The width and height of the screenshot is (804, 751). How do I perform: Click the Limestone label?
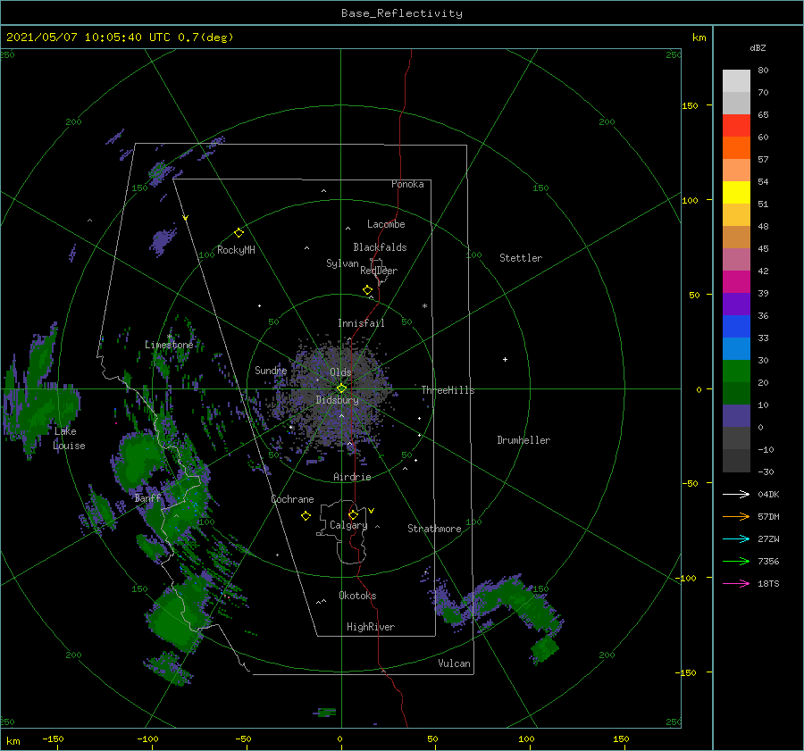[169, 345]
